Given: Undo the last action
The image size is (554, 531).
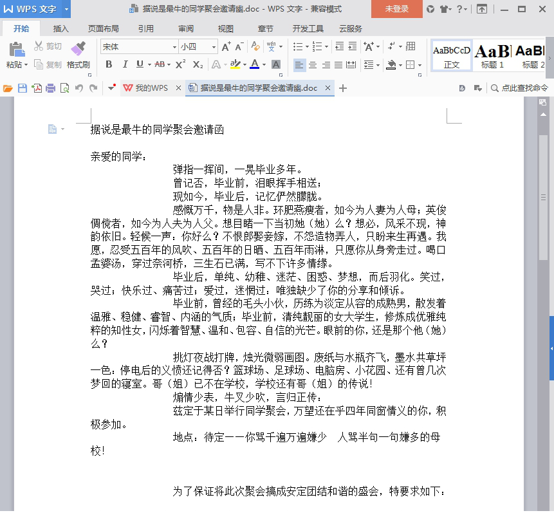Looking at the screenshot, I should click(x=78, y=88).
